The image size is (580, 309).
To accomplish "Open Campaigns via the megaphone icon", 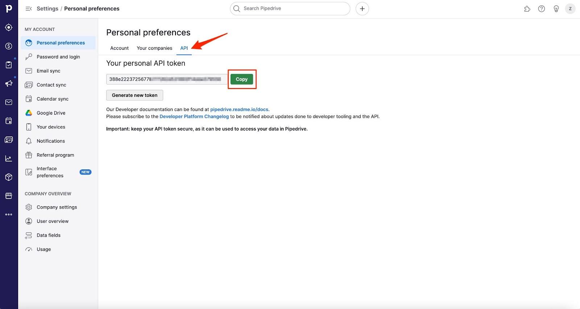I will tap(9, 83).
